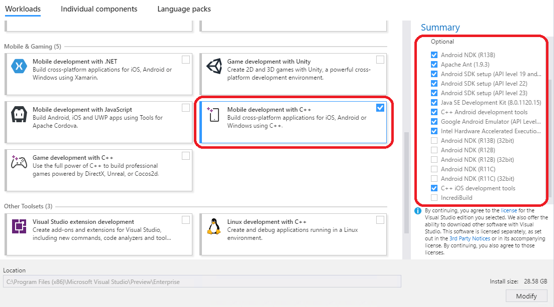Uncheck C++ Android development tools
The width and height of the screenshot is (554, 307).
434,112
